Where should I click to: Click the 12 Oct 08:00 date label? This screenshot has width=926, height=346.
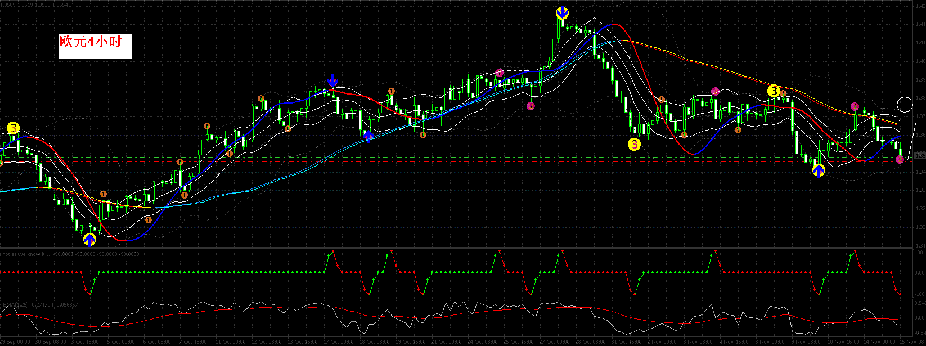click(x=266, y=342)
